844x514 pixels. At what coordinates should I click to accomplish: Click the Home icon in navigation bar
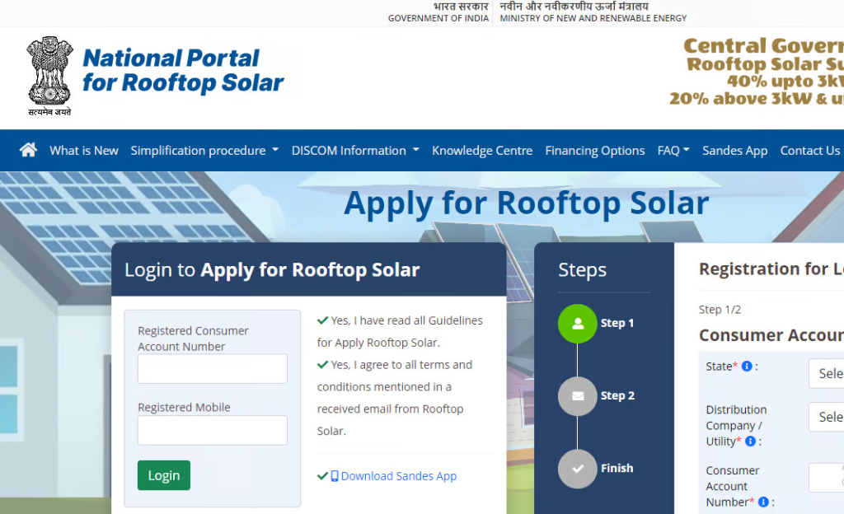tap(29, 150)
